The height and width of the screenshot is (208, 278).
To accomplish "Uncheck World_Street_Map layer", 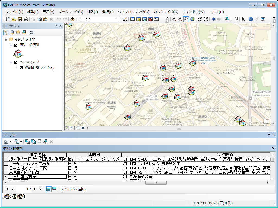I will pyautogui.click(x=21, y=68).
